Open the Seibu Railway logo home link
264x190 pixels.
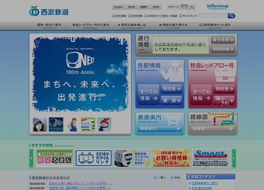pyautogui.click(x=49, y=12)
